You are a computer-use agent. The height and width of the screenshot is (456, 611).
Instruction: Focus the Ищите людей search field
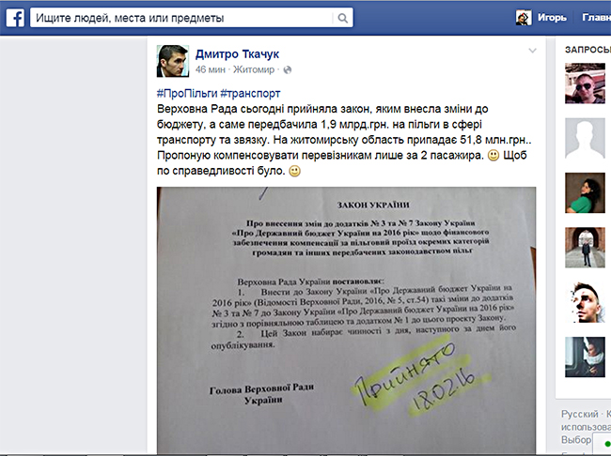point(182,18)
